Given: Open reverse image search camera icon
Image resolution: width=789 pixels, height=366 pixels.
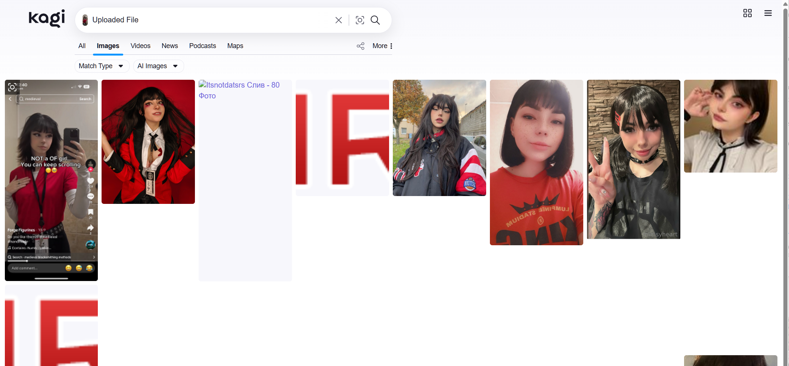Looking at the screenshot, I should [360, 20].
